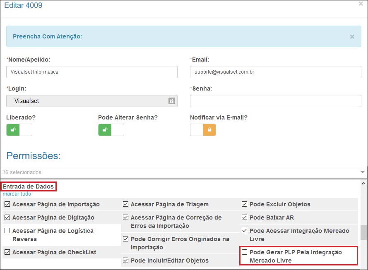Screen dimensions: 368x270
Task: Close the Editar 4009 dialog
Action: pos(361,4)
